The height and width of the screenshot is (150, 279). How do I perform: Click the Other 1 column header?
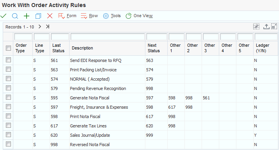click(x=176, y=48)
